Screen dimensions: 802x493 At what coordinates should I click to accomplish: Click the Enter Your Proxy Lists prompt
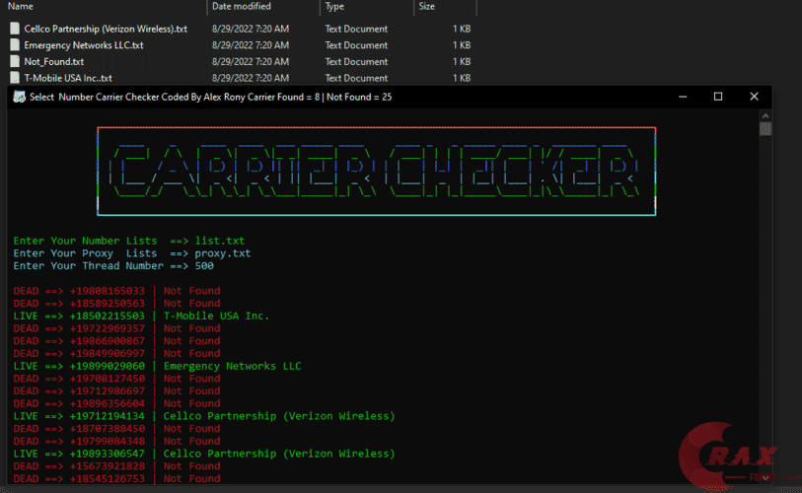[85, 253]
